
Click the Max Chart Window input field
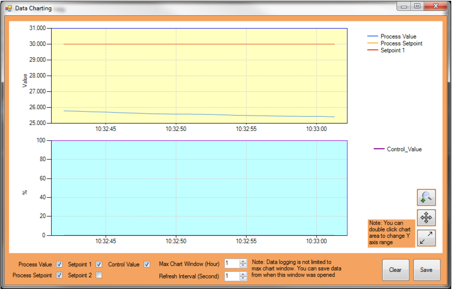[232, 264]
